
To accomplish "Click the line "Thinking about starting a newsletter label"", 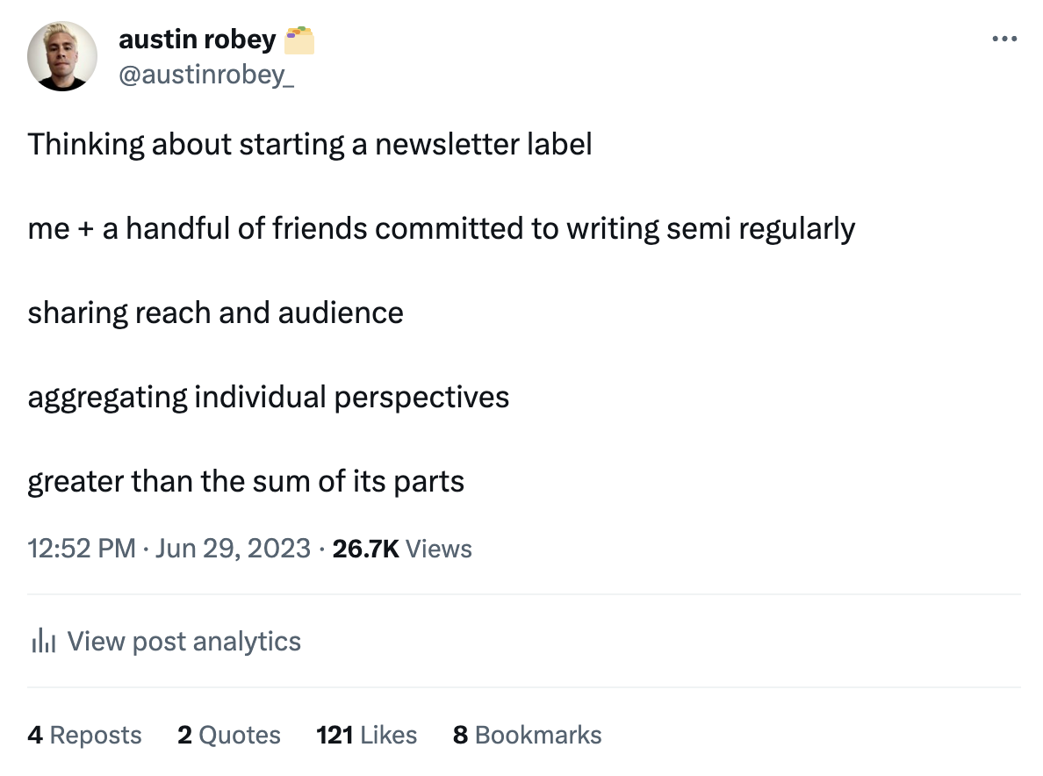I will pos(310,144).
